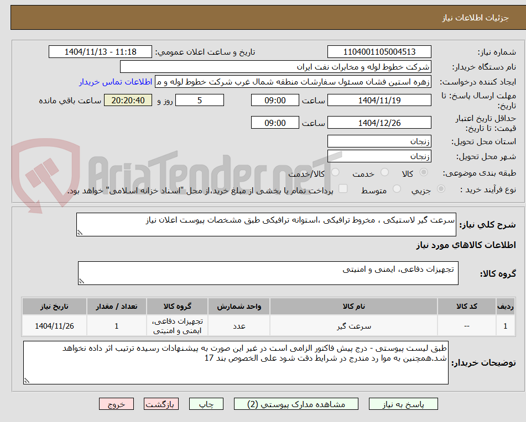Image resolution: width=526 pixels, height=422 pixels.
Task: Click the سرعت گیر item name cell
Action: coord(353,326)
